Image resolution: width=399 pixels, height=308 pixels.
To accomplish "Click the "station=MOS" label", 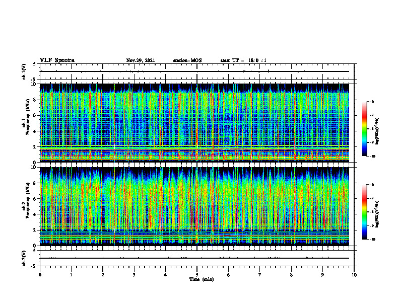I will click(187, 60).
